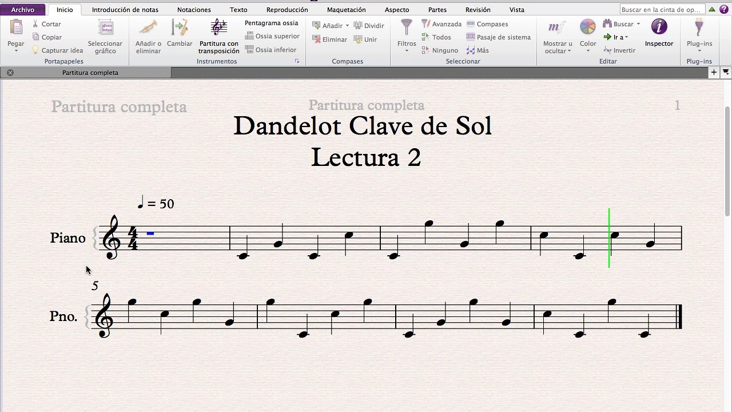Click the Lectura 2 subtitle

click(366, 157)
